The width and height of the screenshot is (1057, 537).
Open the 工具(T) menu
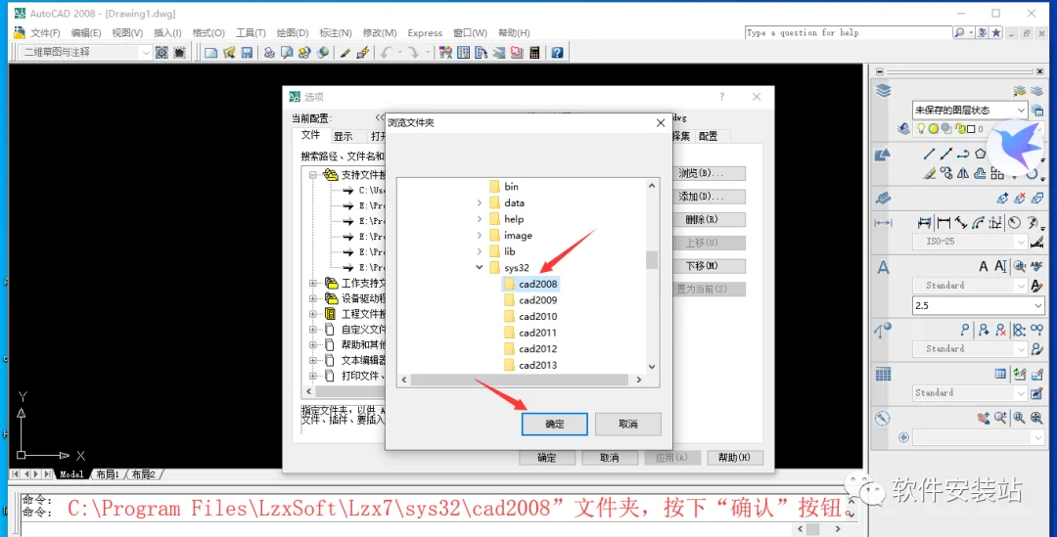pos(251,33)
